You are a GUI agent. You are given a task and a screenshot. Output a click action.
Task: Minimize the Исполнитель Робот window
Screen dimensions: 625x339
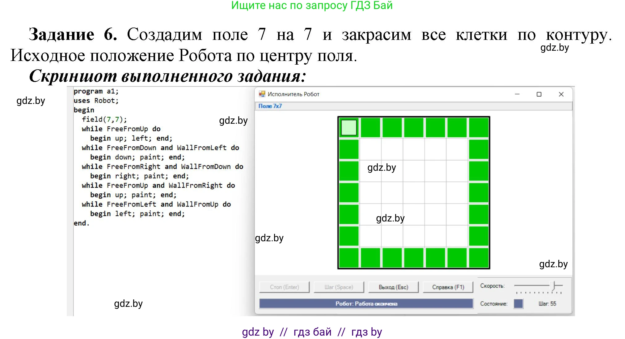point(517,94)
